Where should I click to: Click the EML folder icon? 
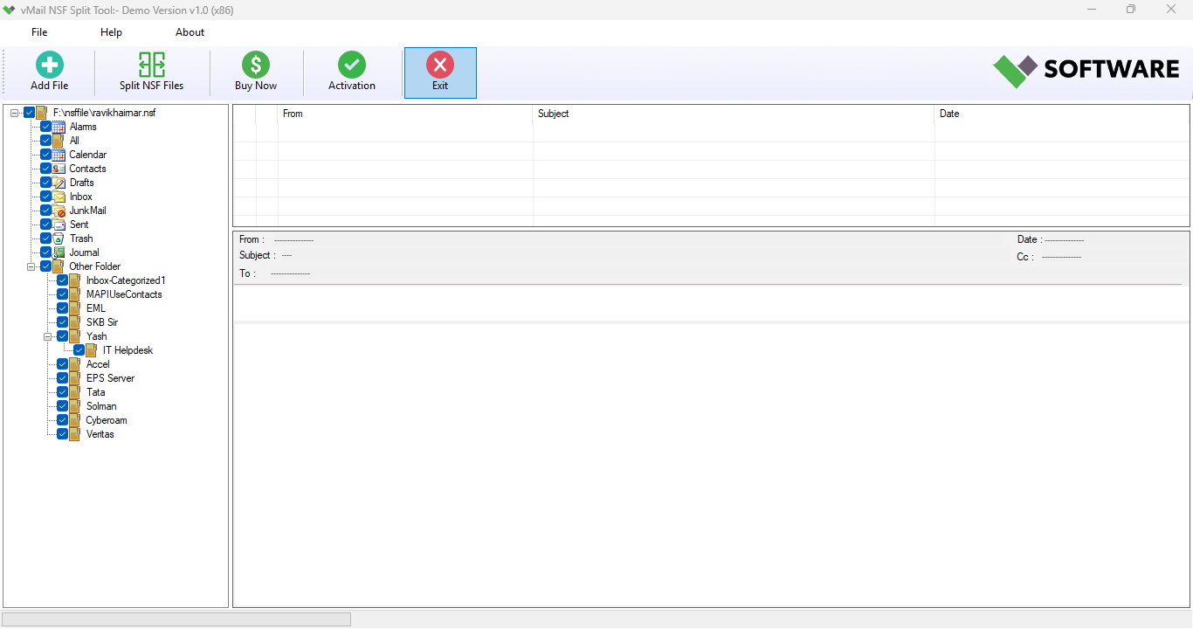tap(76, 308)
